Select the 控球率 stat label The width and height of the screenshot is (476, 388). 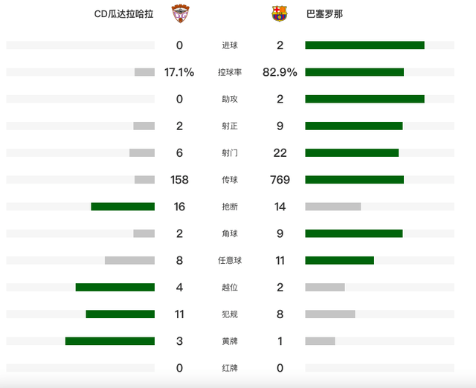[230, 72]
